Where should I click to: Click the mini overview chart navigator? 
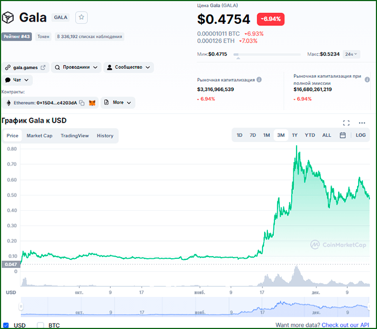tap(195, 306)
